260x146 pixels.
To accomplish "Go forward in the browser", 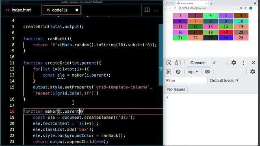I will tap(171, 8).
